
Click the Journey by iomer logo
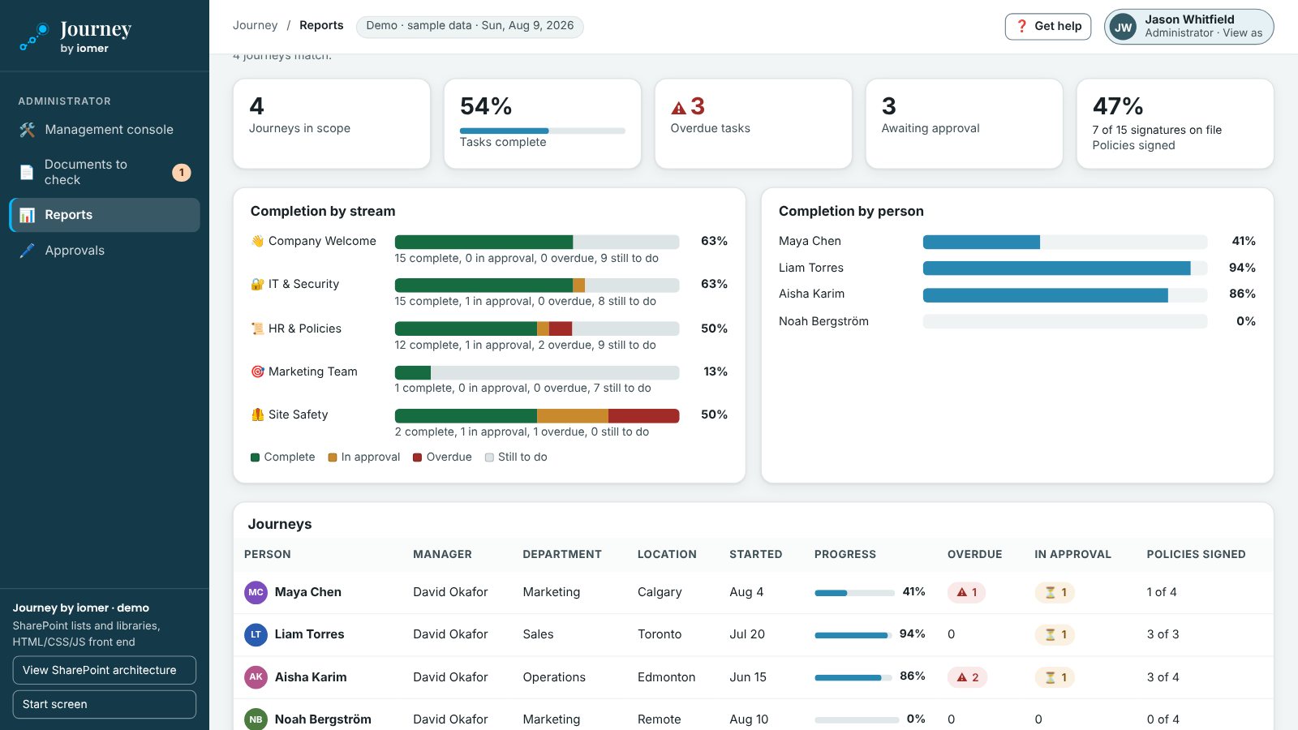pos(75,36)
